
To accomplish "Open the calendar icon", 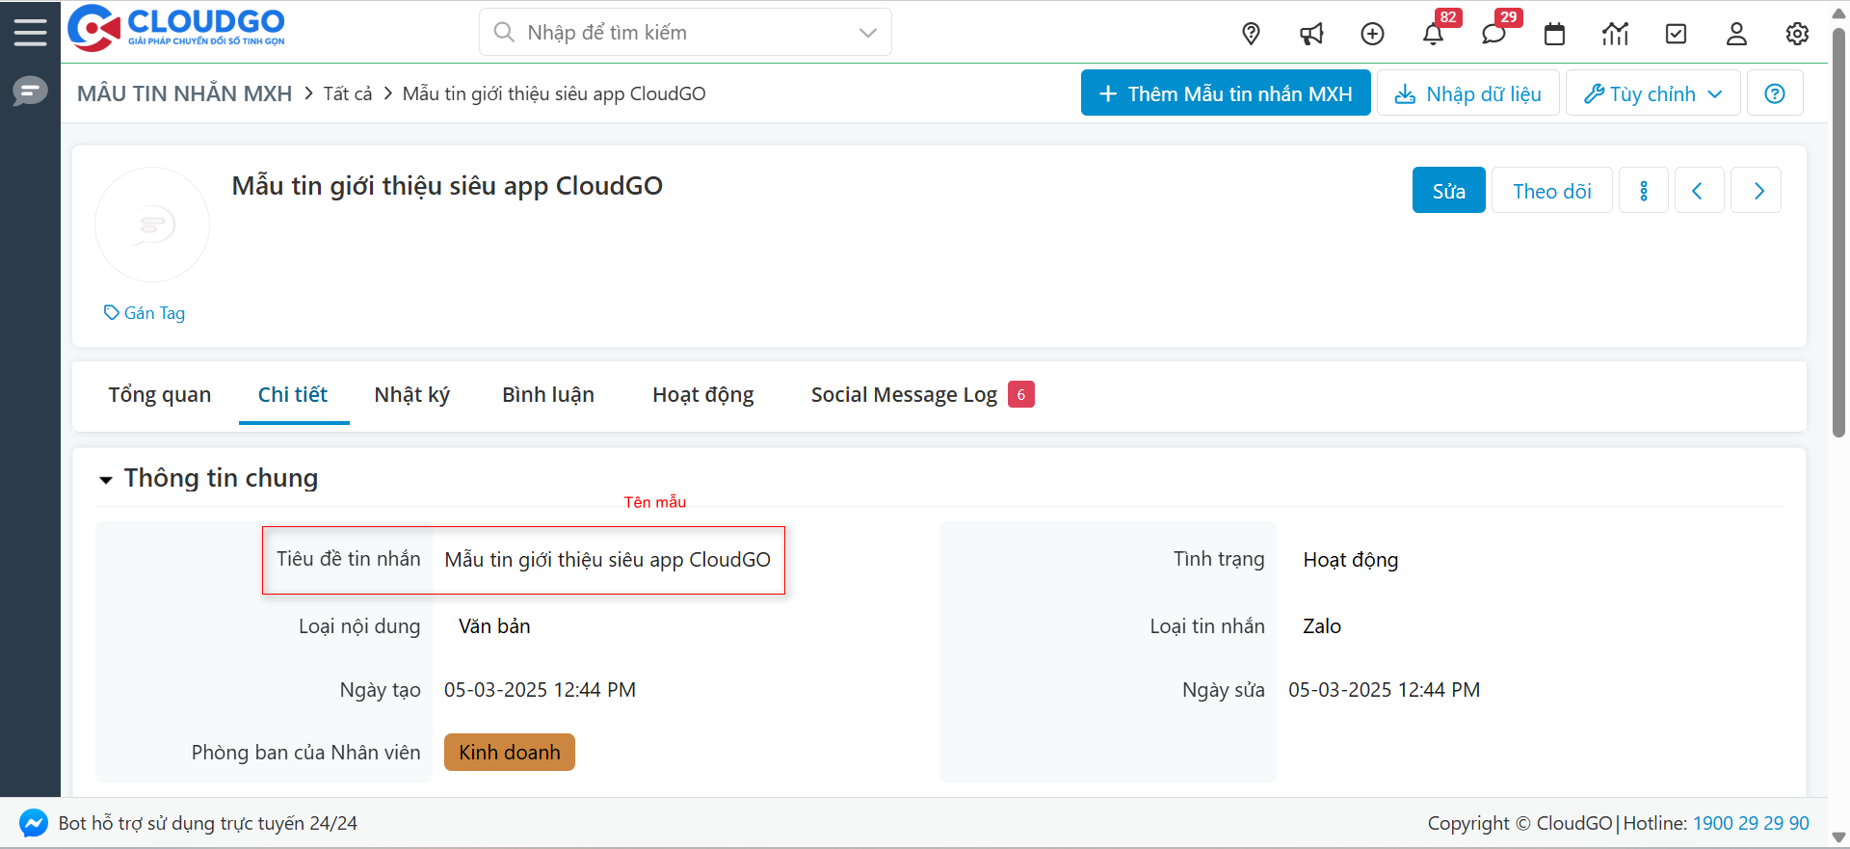I will [x=1554, y=34].
